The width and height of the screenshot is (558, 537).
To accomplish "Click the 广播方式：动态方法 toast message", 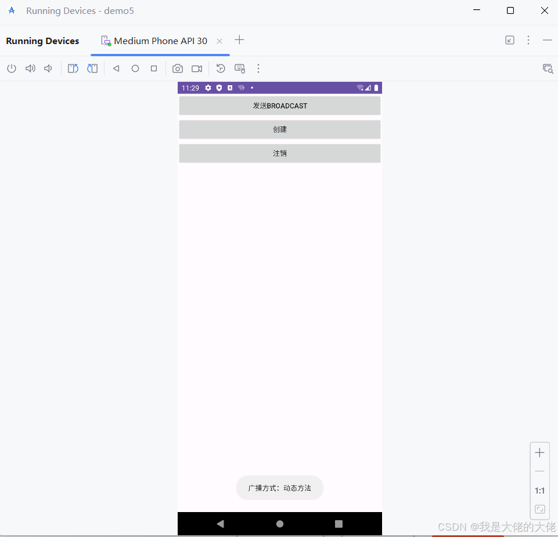I will click(x=280, y=488).
